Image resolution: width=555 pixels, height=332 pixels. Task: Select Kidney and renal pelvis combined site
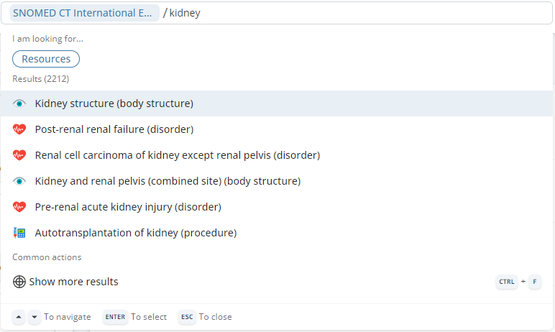coord(168,181)
